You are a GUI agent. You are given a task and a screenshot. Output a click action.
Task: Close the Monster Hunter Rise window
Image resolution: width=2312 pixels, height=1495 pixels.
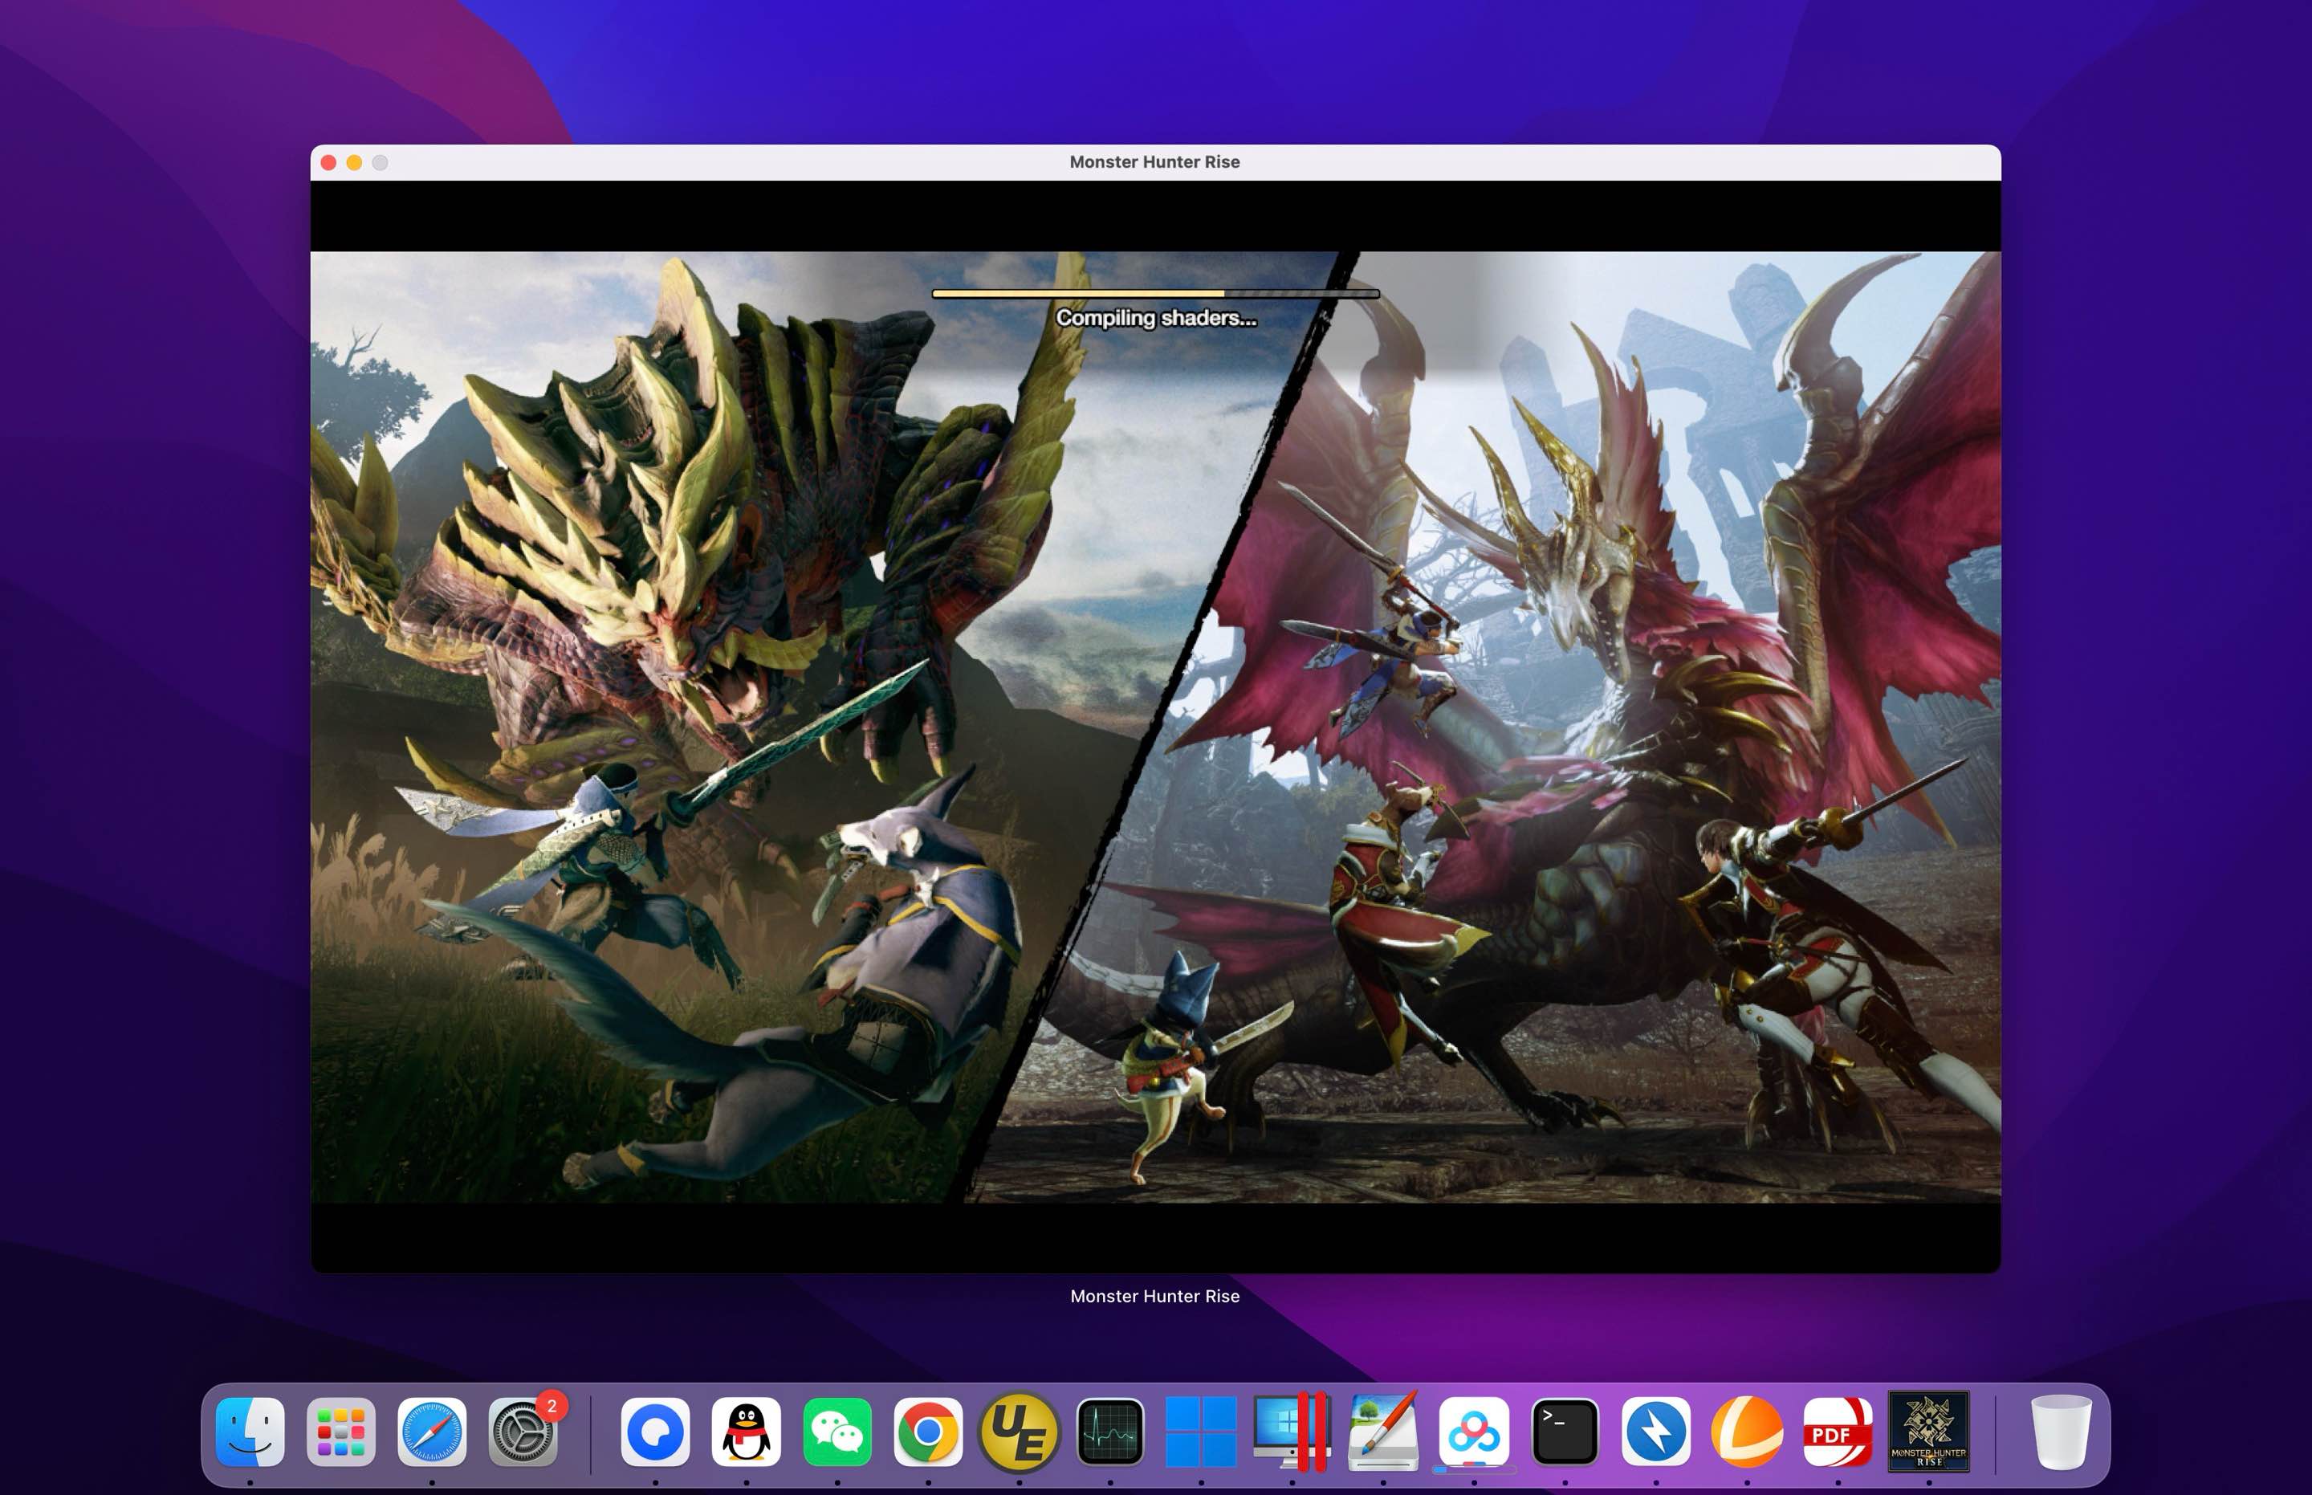[328, 162]
